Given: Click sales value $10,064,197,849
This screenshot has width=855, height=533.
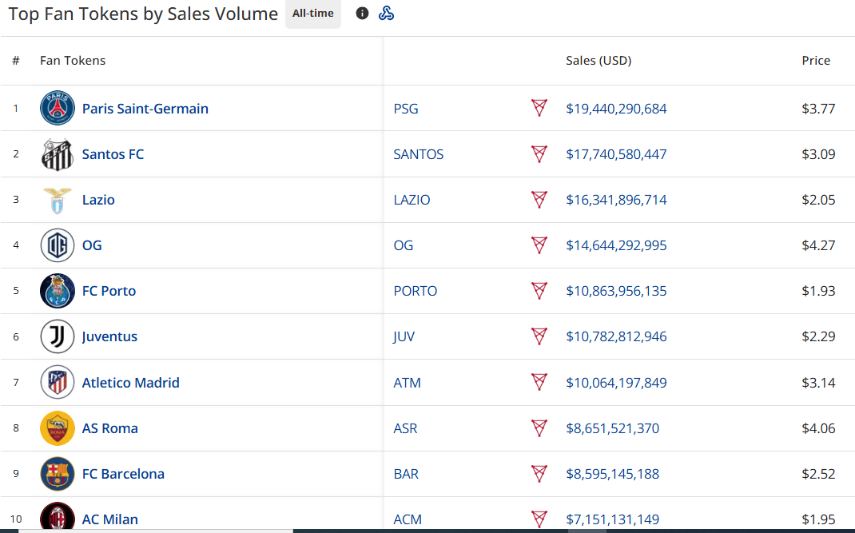Looking at the screenshot, I should (616, 383).
